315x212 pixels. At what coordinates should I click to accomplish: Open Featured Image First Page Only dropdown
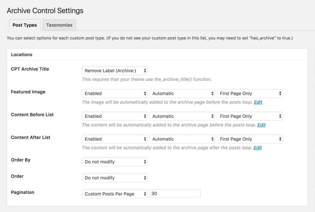[x=250, y=94]
